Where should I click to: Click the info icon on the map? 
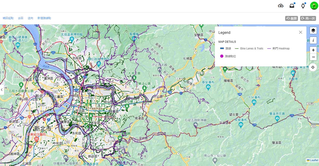[x=313, y=40]
